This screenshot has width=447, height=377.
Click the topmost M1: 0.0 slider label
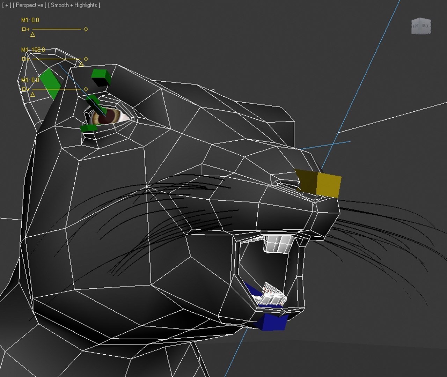(x=30, y=20)
